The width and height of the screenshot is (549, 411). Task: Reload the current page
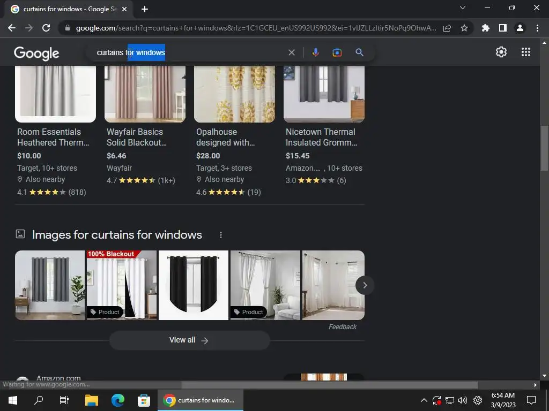coord(46,28)
